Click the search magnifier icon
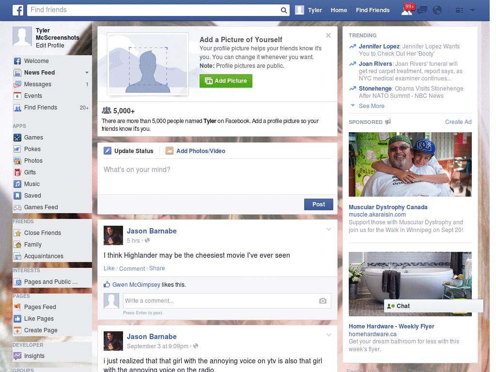Screen dimensions: 496x372 coord(284,10)
